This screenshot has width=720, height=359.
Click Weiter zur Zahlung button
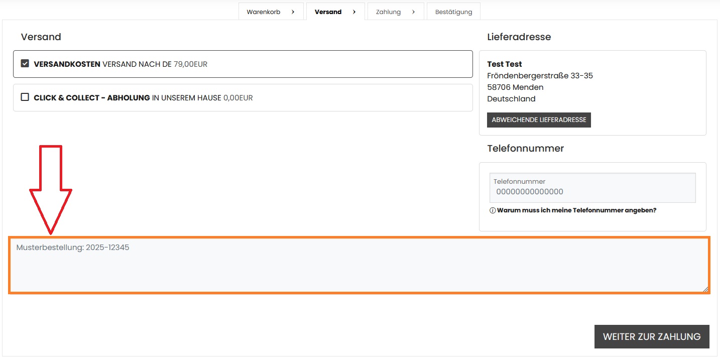click(651, 336)
